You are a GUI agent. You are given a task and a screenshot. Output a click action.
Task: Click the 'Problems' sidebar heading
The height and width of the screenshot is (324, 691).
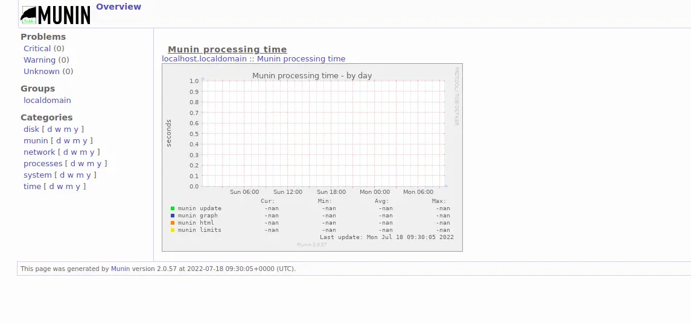pyautogui.click(x=43, y=37)
